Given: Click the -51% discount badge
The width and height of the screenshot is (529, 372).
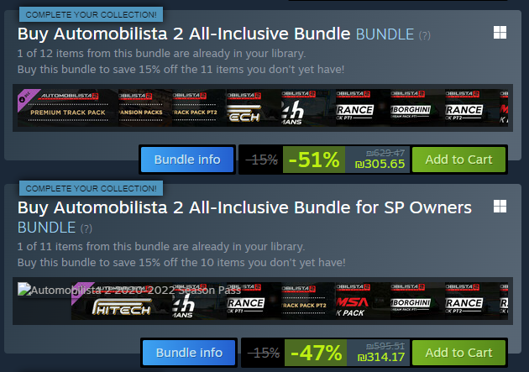Looking at the screenshot, I should 314,160.
